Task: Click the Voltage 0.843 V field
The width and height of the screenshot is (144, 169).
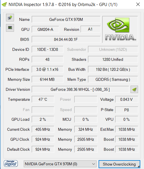Action: (127, 99)
